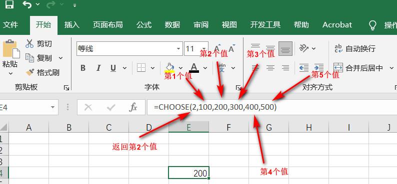Expand the font name dropdown arrow
397x184 pixels.
(179, 49)
